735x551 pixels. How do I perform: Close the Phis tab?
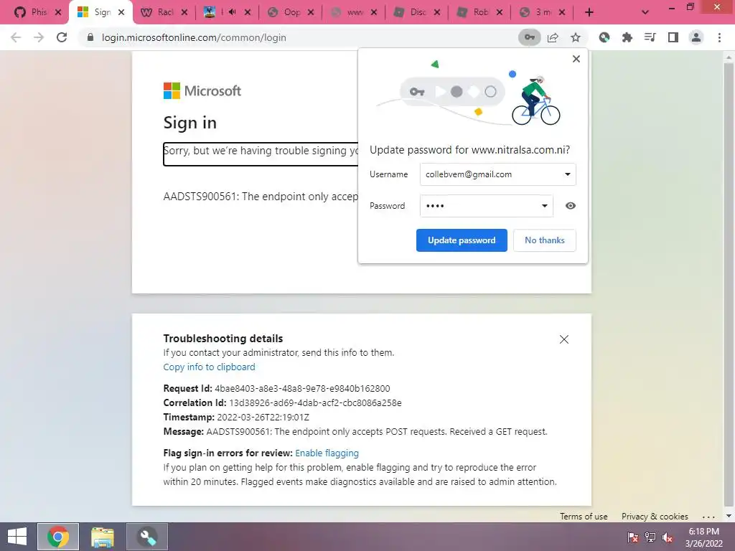point(58,13)
